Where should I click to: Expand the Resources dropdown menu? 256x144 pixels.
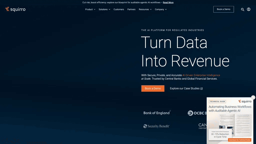click(145, 9)
